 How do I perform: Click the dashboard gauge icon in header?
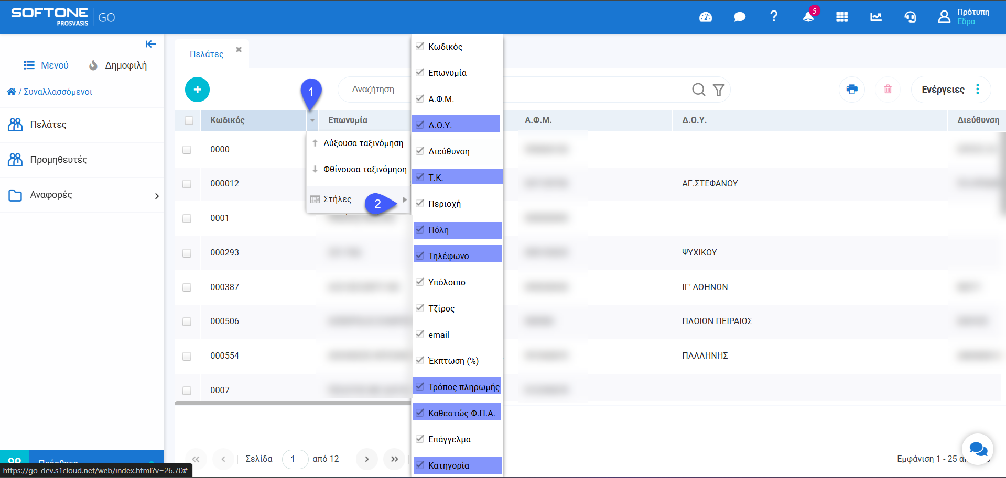[706, 17]
